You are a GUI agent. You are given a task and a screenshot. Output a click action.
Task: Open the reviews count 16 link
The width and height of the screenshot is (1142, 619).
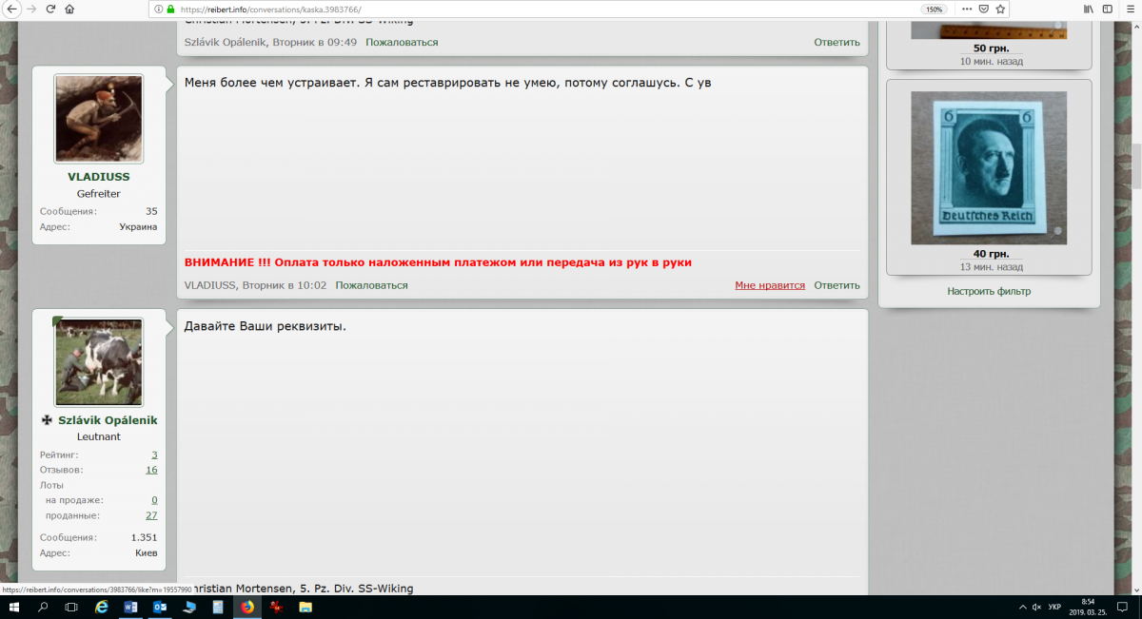click(x=151, y=470)
